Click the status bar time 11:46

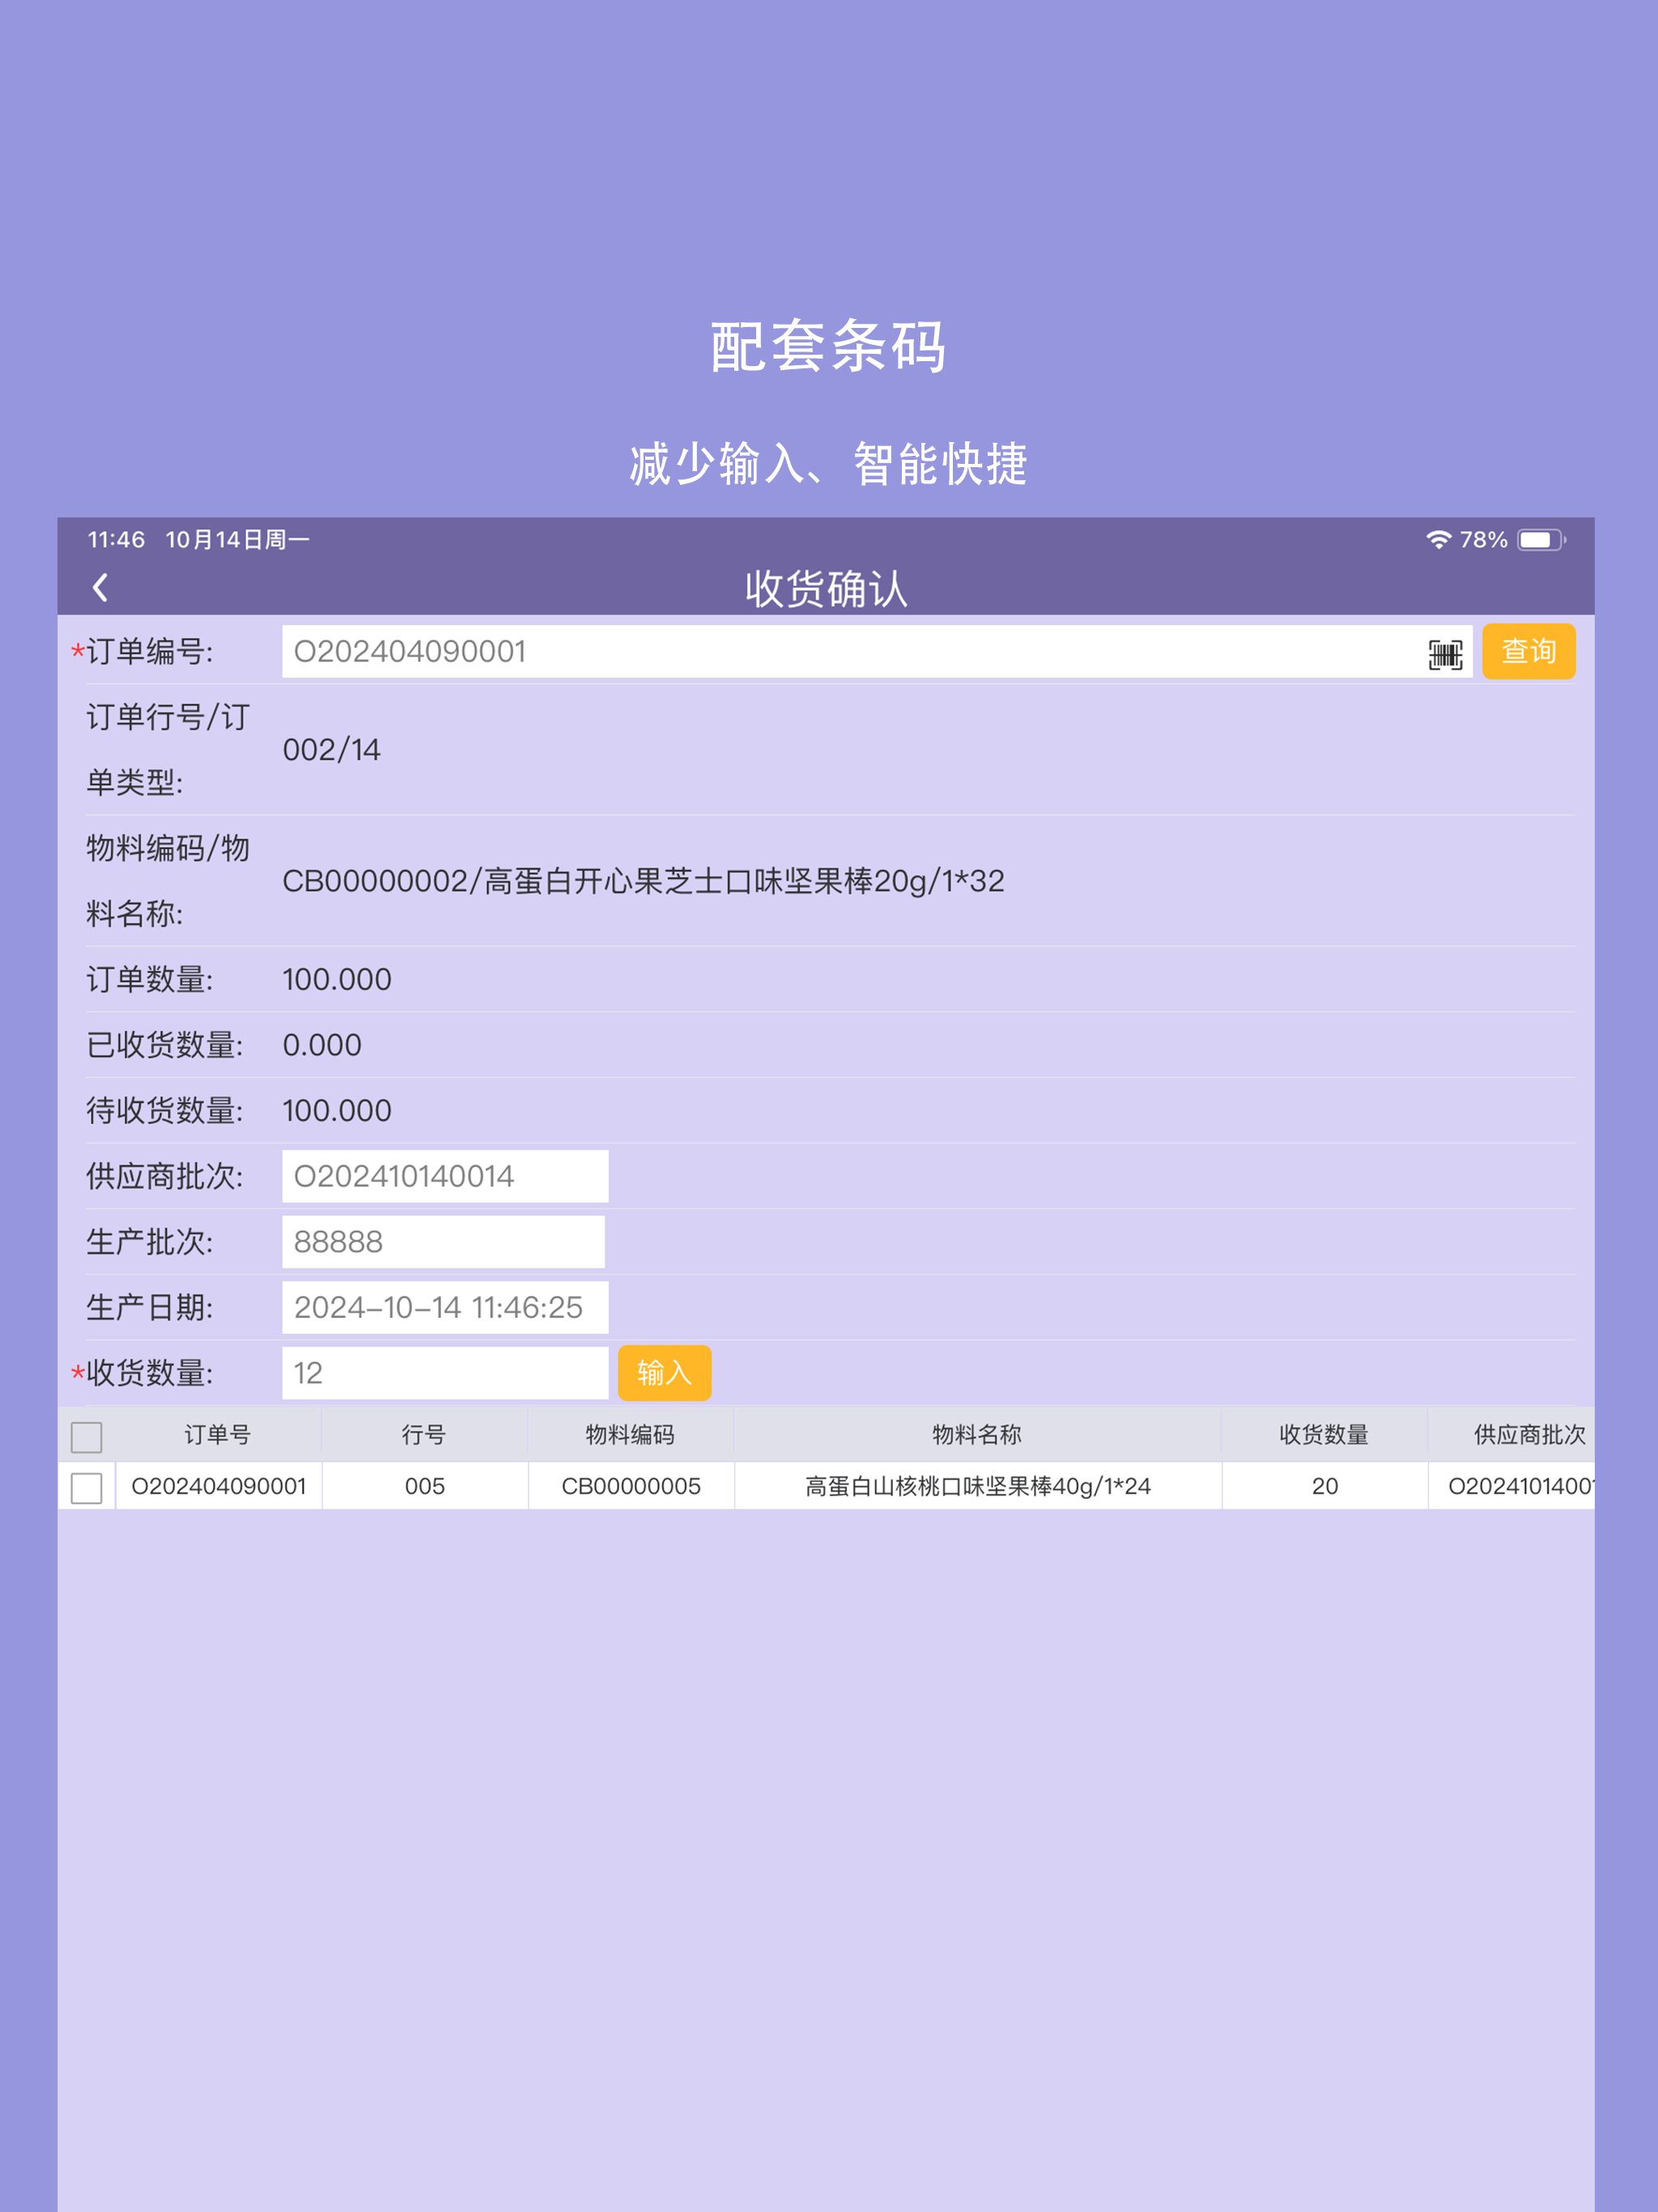[x=116, y=540]
